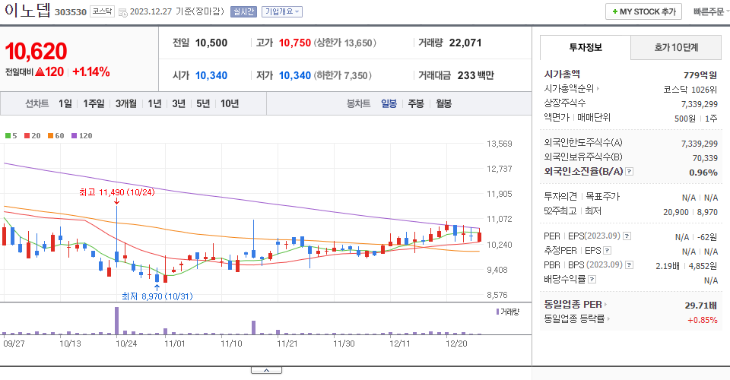730x380 pixels.
Task: Click the 고가 value 10,750
Action: pyautogui.click(x=295, y=43)
